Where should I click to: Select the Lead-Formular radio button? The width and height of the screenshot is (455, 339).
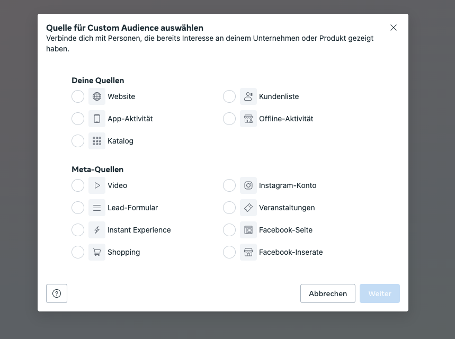pos(78,208)
